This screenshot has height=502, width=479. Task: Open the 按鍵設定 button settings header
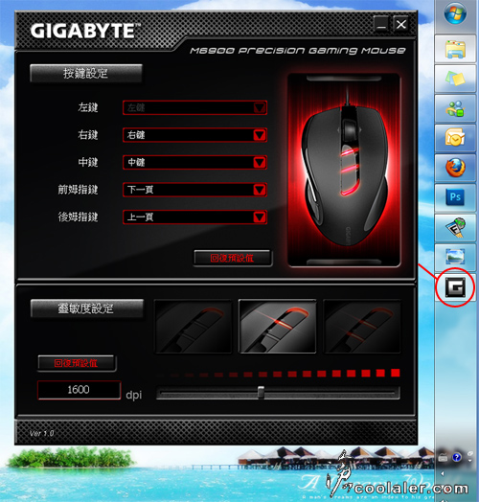pos(86,74)
